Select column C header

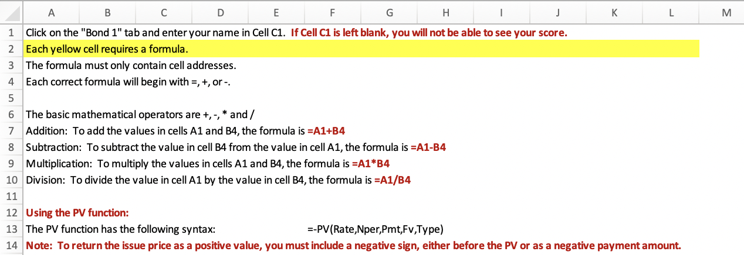[164, 11]
